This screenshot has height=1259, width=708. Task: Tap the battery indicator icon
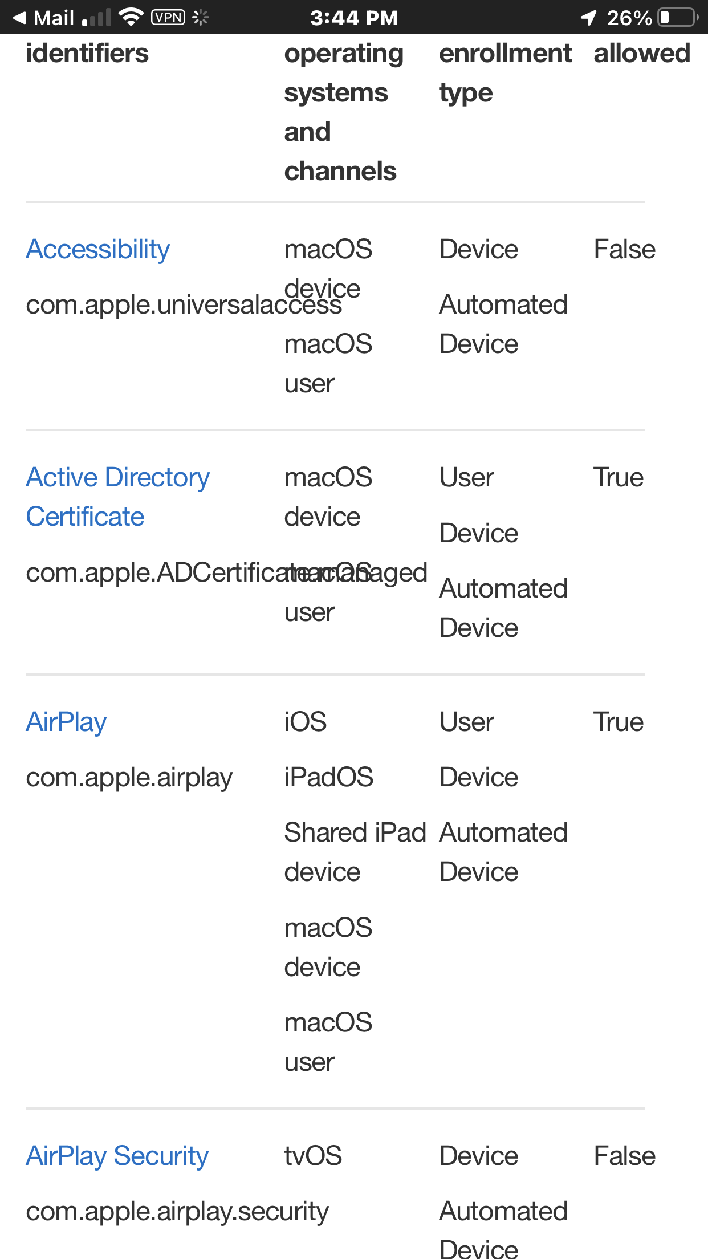pos(678,17)
